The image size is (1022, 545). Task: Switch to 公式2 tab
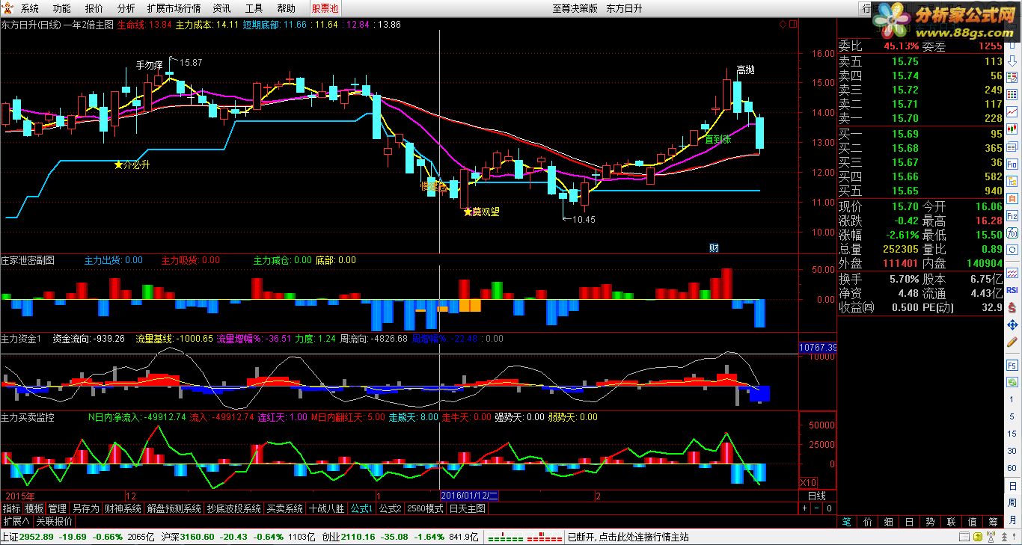point(390,508)
